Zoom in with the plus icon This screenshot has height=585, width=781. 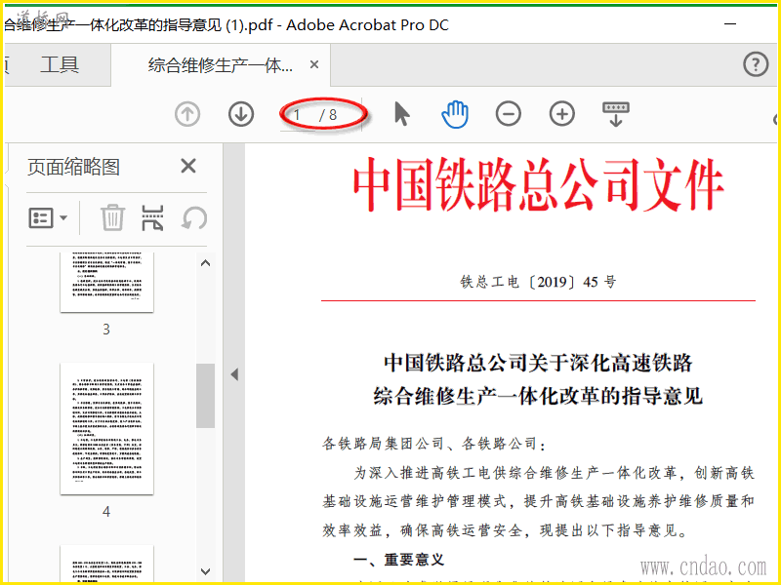click(x=562, y=114)
